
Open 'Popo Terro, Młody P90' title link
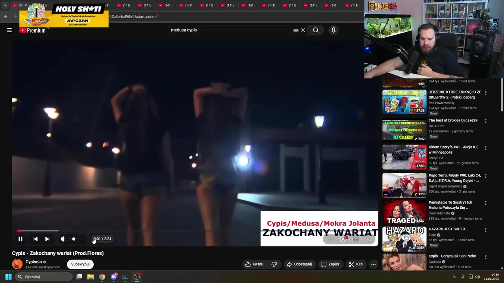(x=455, y=178)
